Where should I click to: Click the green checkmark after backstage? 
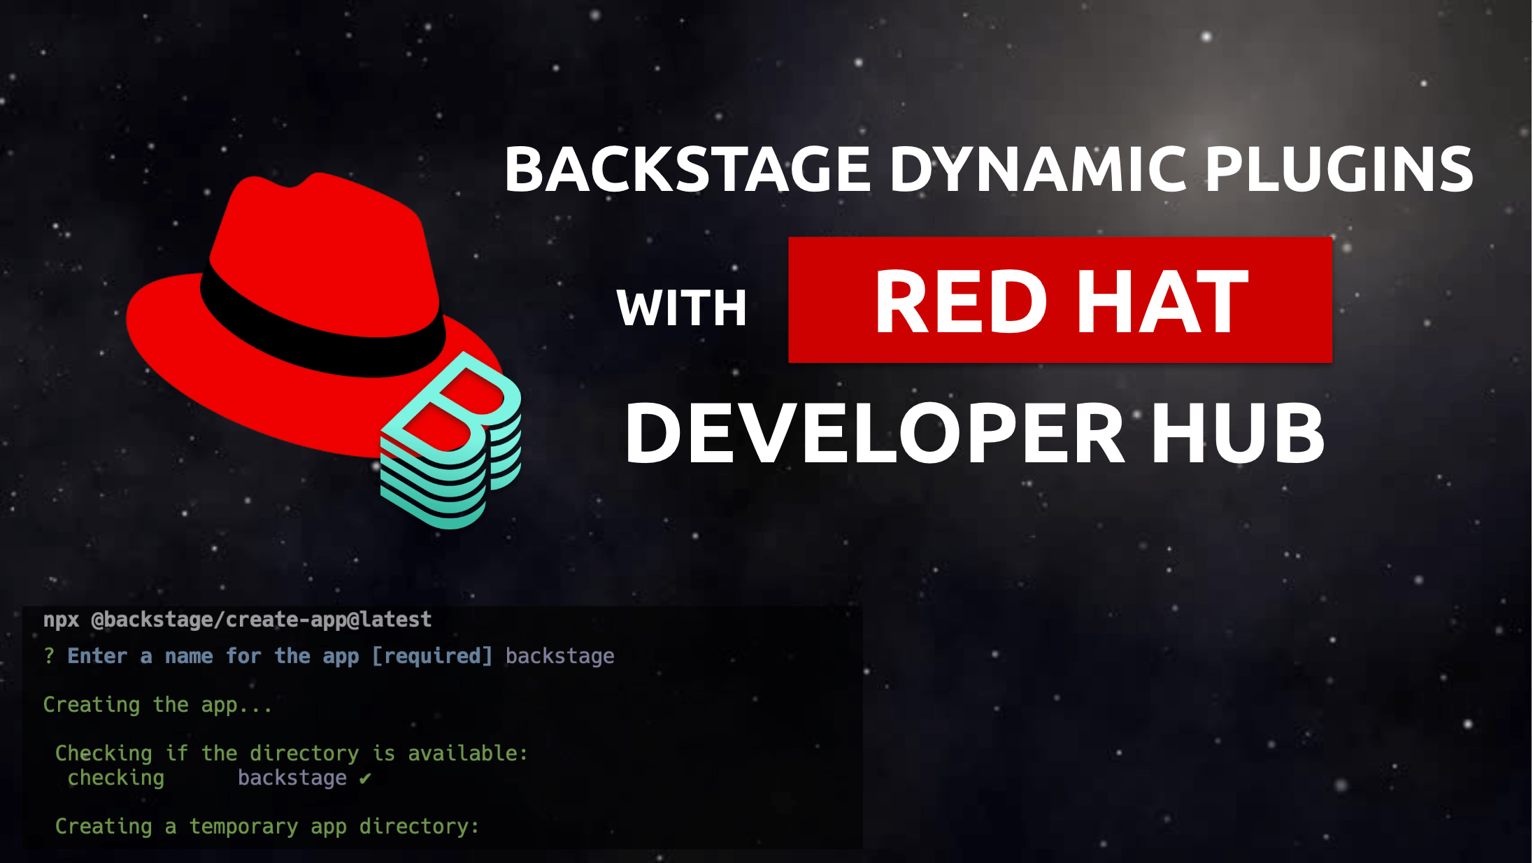tap(365, 778)
